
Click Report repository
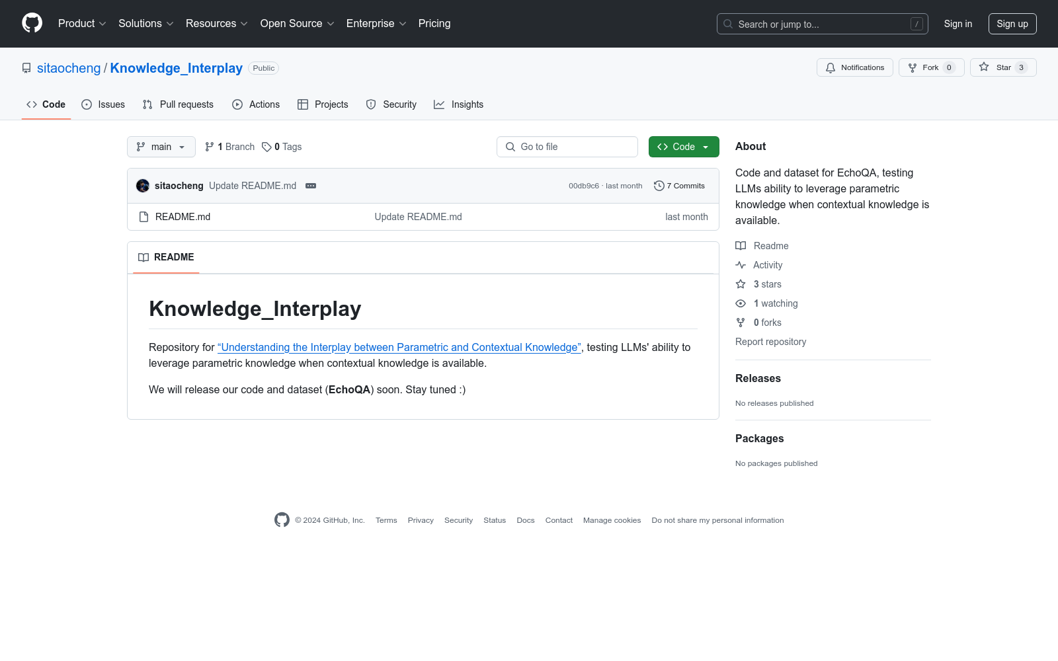coord(770,342)
